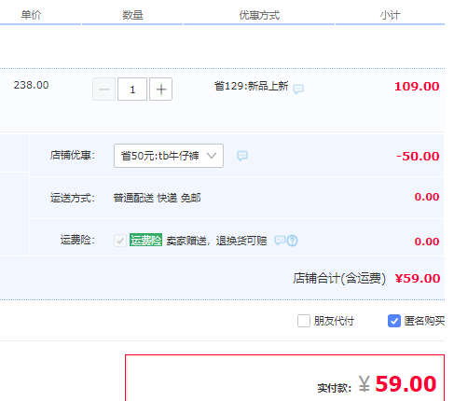Enable the 朋友代付 checkbox
This screenshot has width=454, height=401.
[304, 321]
